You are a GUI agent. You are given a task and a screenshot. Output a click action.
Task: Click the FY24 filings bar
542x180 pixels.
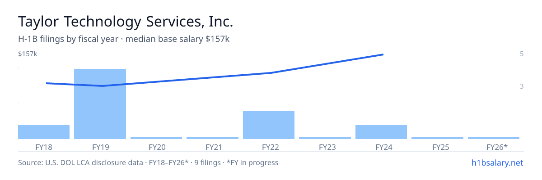381,132
